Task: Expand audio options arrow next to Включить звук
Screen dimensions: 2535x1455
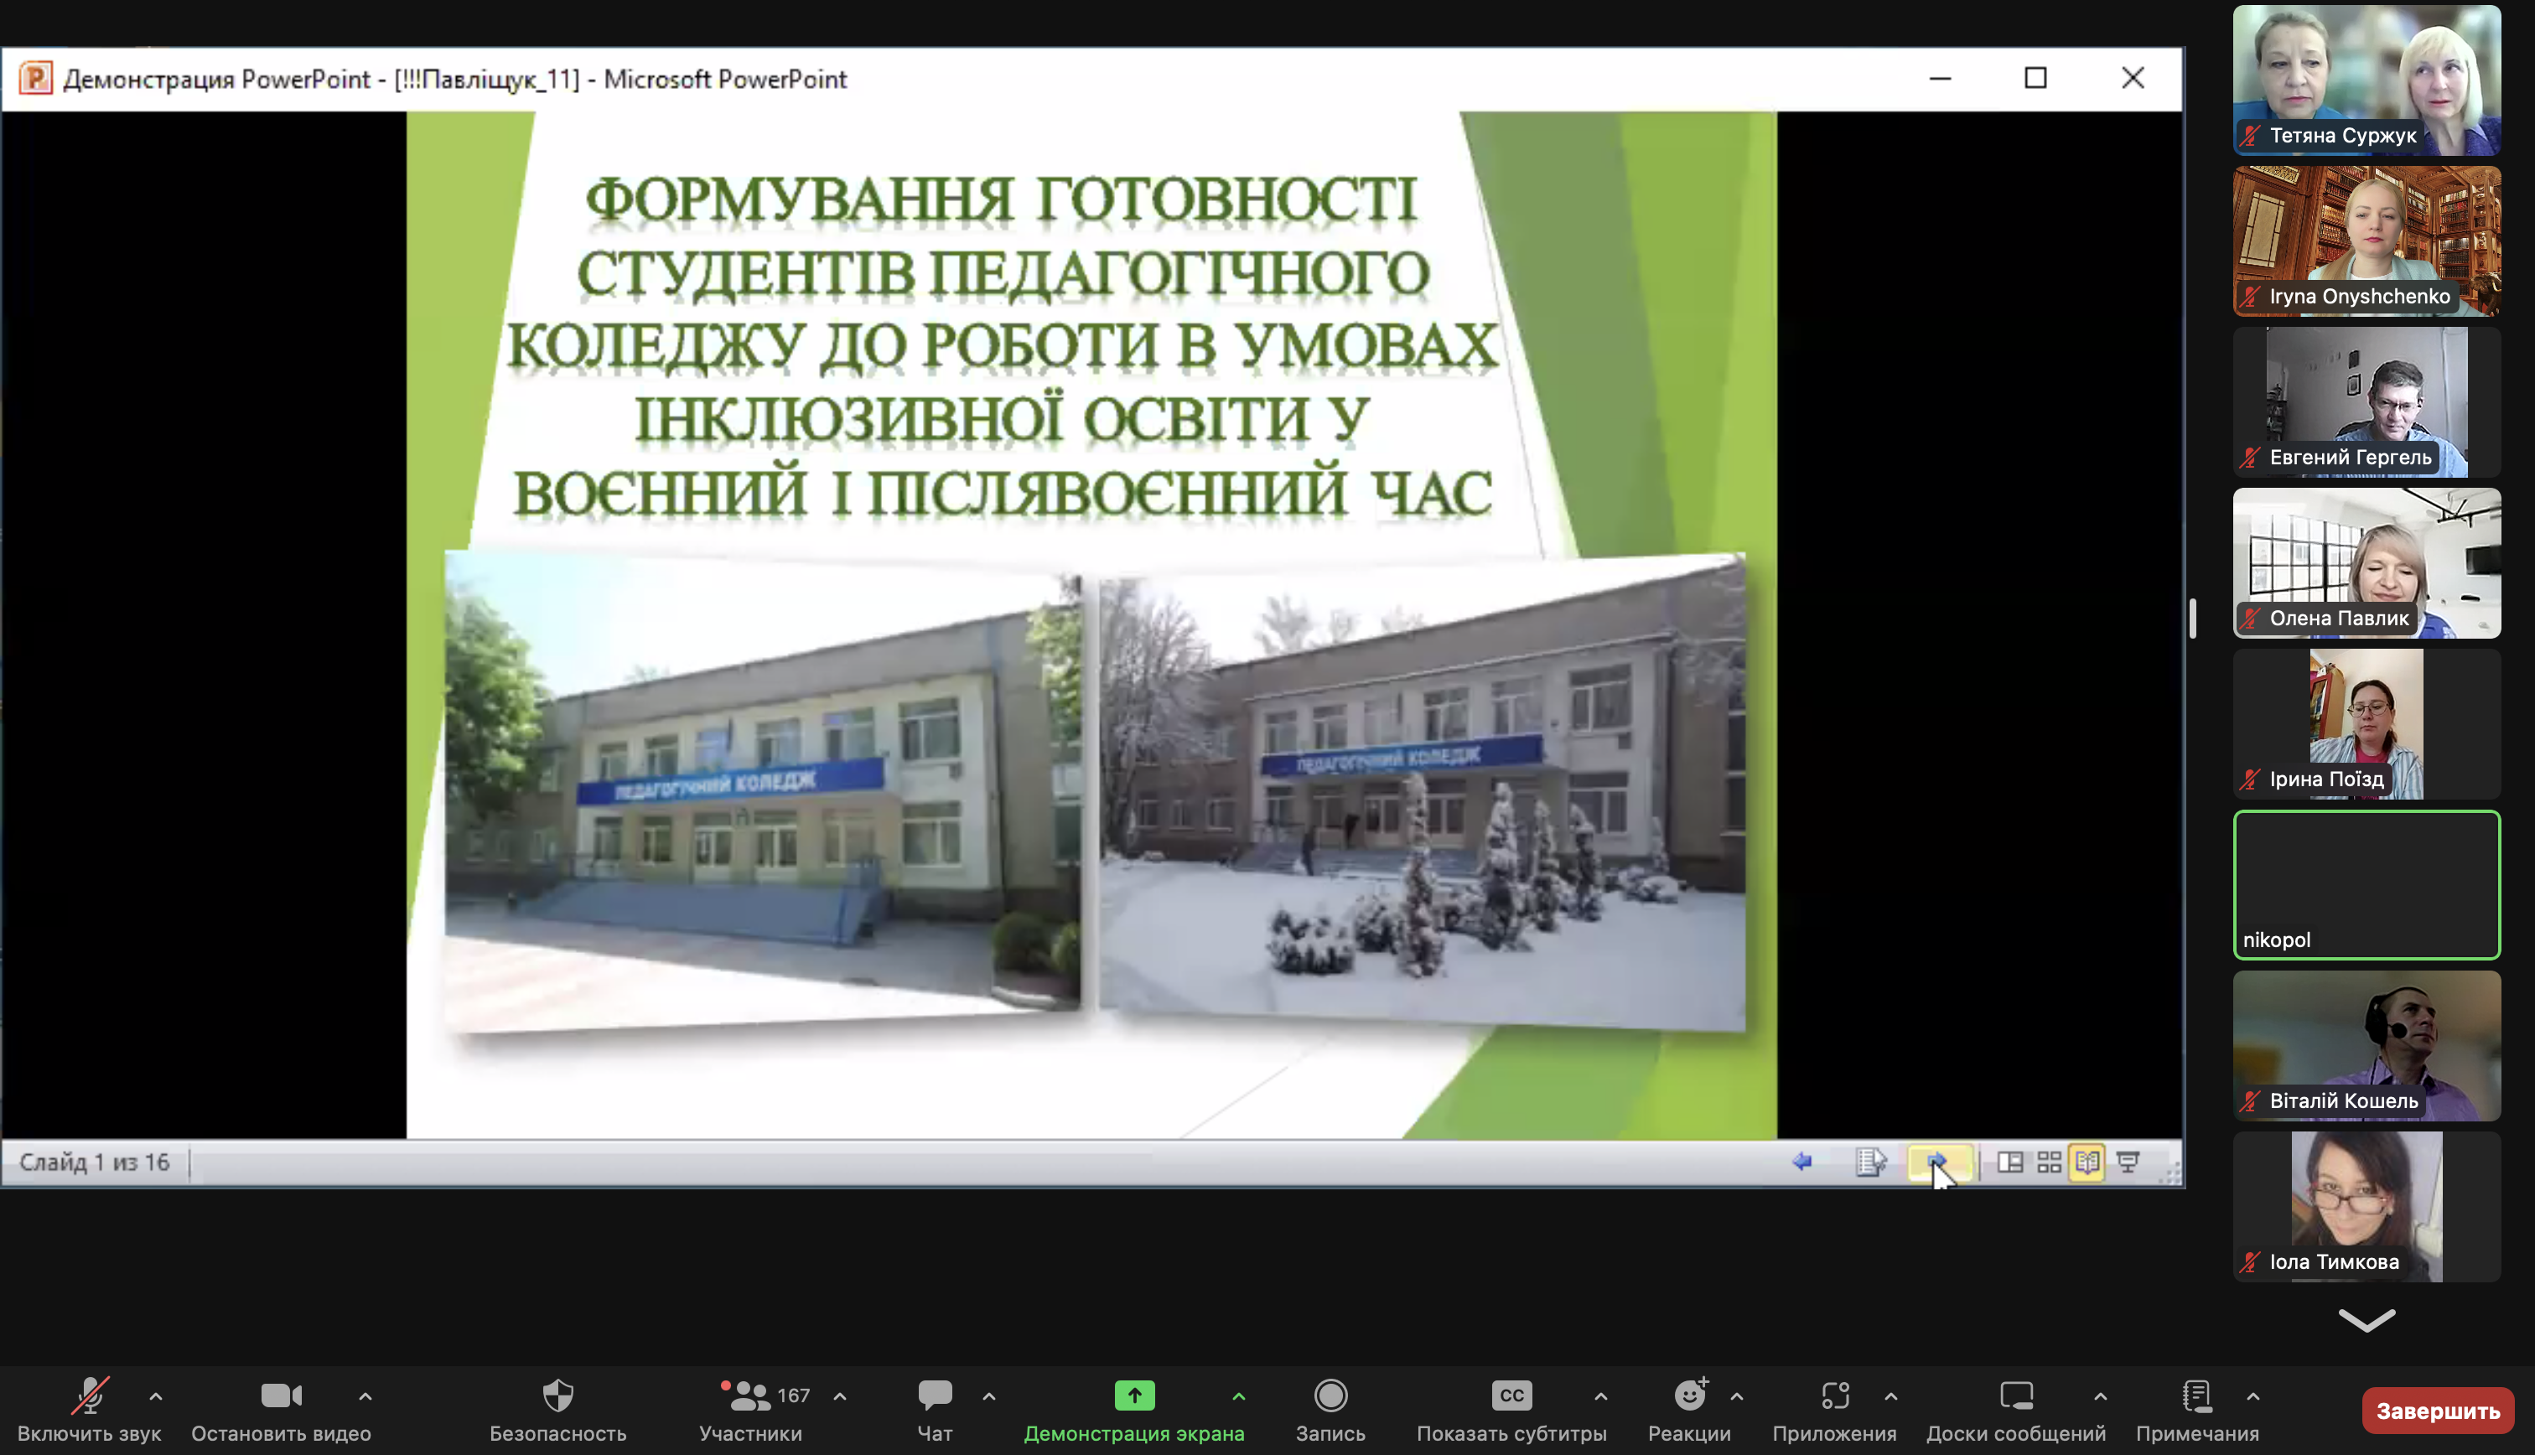Action: pos(156,1396)
